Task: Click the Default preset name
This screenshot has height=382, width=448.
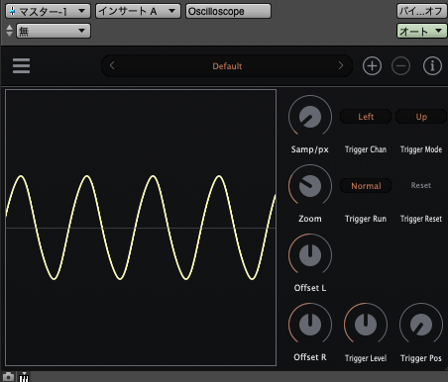Action: click(227, 66)
